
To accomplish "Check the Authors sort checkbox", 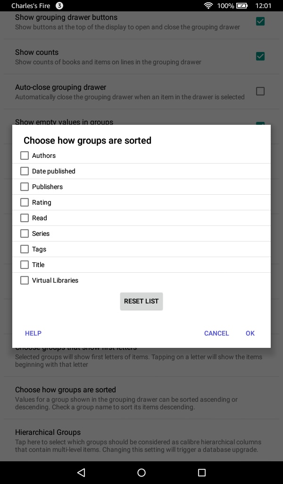I will coord(25,156).
